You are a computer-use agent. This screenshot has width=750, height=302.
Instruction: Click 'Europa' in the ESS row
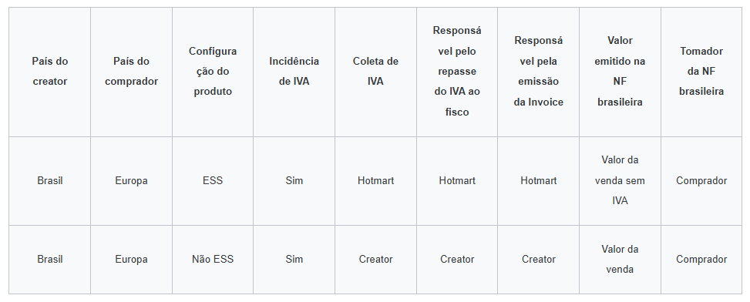[x=131, y=180]
